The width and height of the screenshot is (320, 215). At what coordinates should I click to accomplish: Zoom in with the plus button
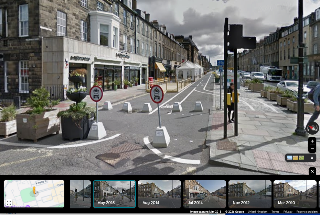pyautogui.click(x=312, y=141)
